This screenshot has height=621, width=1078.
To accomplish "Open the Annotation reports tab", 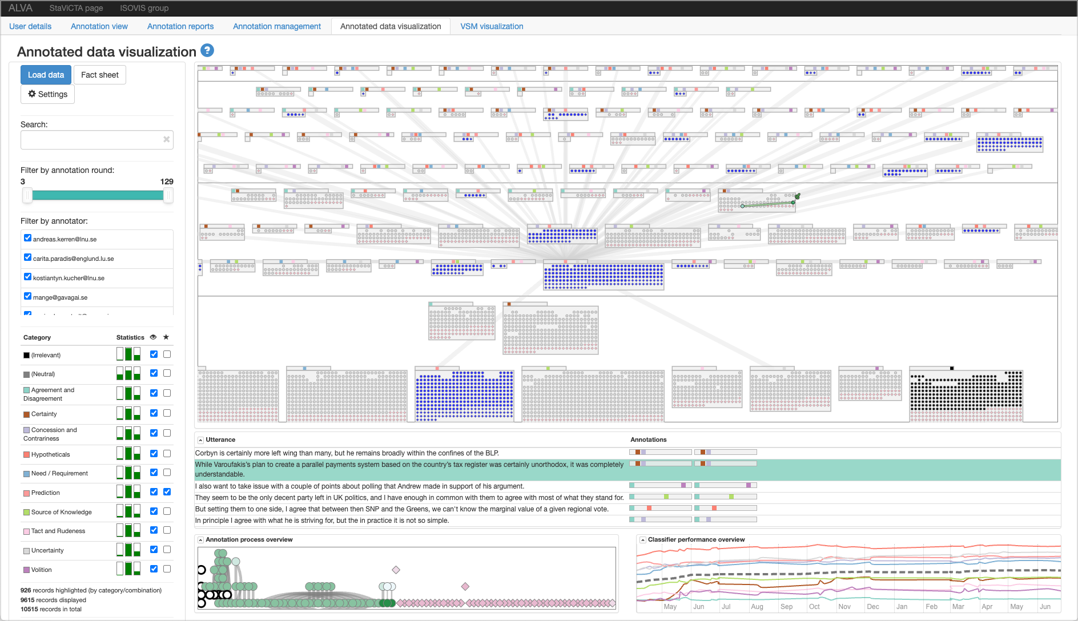I will [x=180, y=26].
